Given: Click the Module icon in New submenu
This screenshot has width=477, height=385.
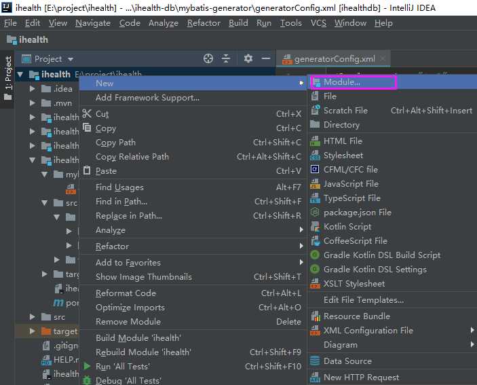Looking at the screenshot, I should click(x=316, y=82).
